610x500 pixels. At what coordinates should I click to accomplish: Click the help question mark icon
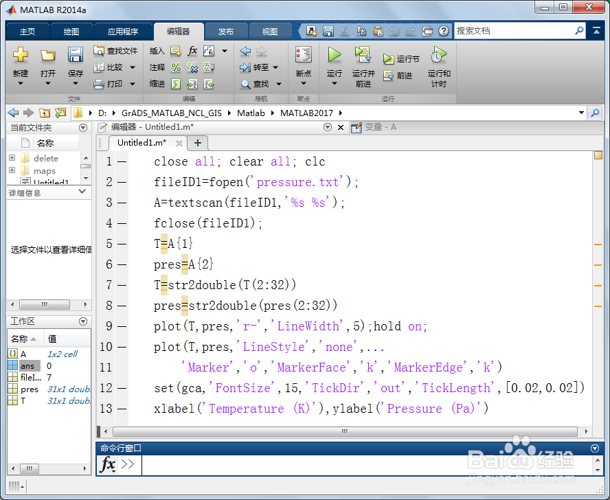pos(444,31)
